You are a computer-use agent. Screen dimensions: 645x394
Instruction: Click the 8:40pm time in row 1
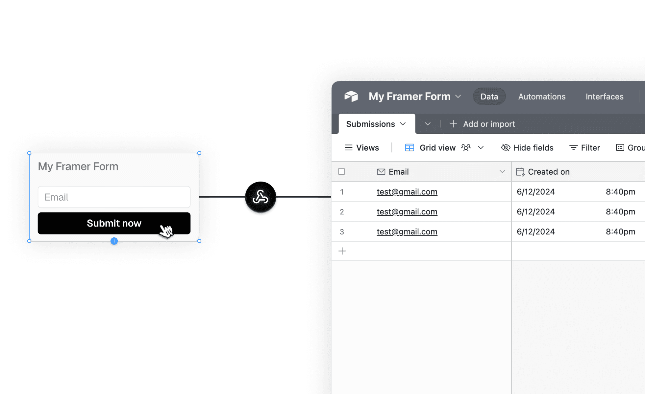[620, 192]
